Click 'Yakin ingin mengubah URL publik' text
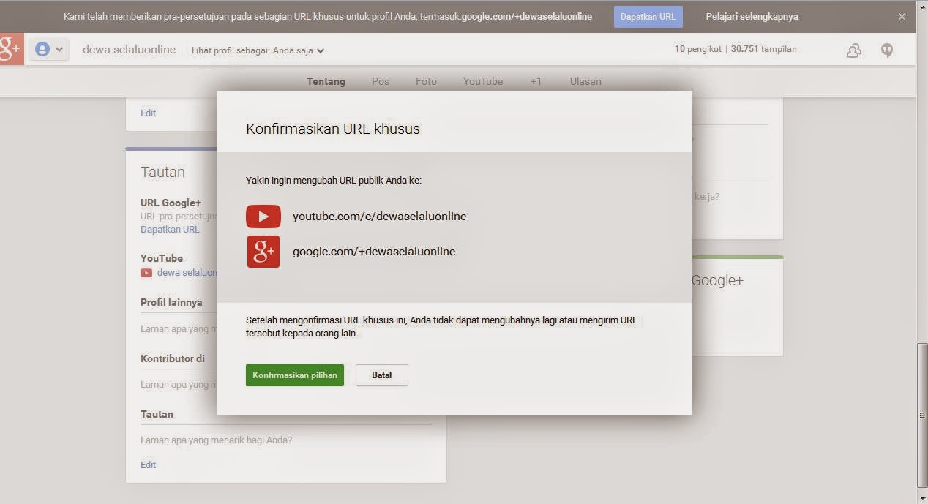928x504 pixels. [x=334, y=180]
